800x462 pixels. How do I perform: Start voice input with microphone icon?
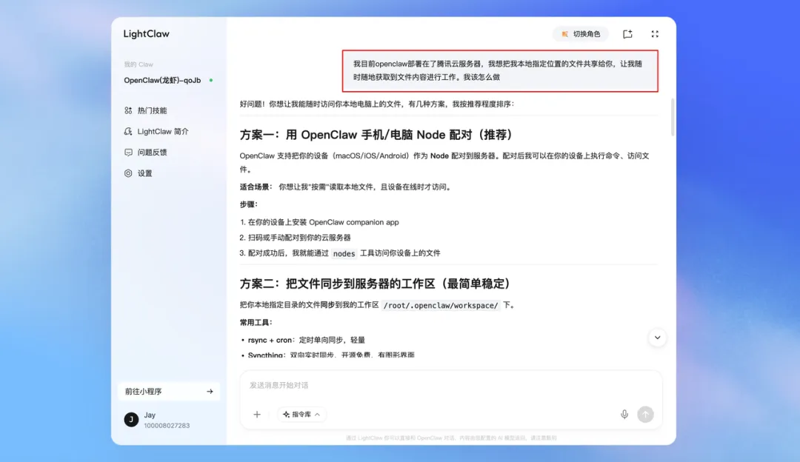[624, 415]
